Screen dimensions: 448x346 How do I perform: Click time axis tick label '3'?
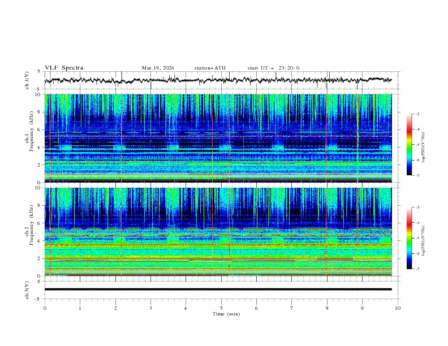click(150, 308)
